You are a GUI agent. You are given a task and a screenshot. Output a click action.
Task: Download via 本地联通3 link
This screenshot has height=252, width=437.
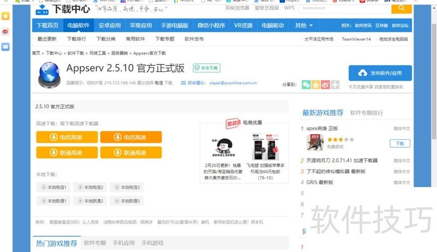pyautogui.click(x=126, y=201)
